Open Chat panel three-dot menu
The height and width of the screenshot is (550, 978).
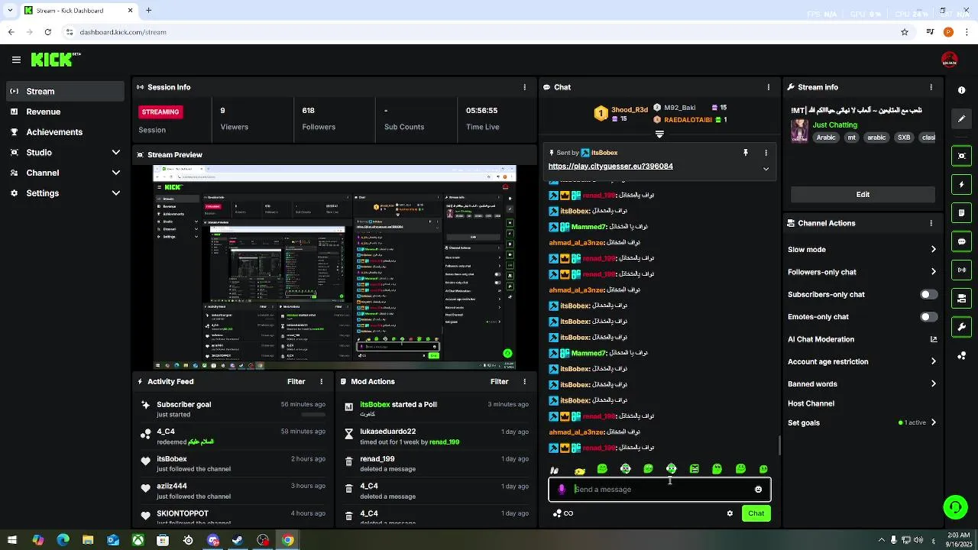click(x=768, y=87)
